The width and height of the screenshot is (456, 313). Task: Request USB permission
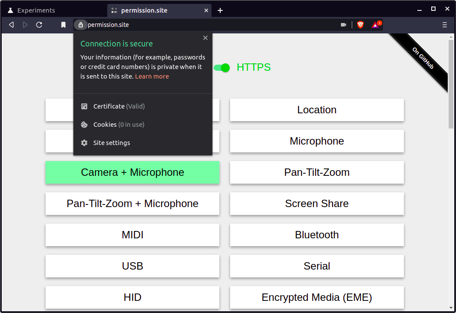pos(132,266)
